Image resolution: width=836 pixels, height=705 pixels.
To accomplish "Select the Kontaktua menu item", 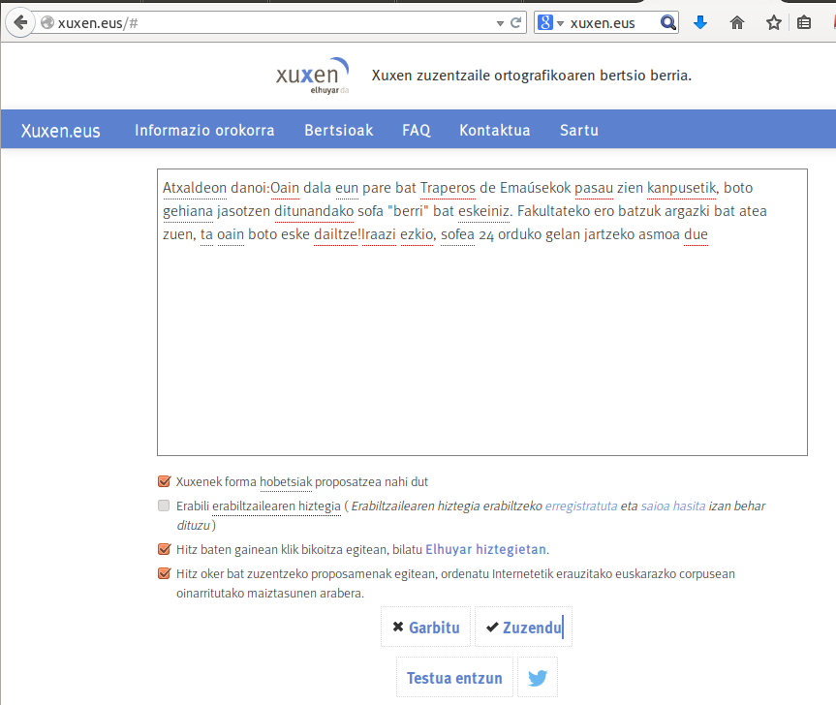I will tap(495, 130).
